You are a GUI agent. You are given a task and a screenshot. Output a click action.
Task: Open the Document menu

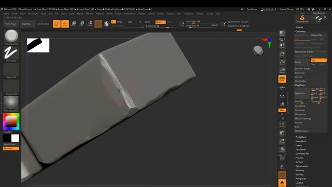point(33,14)
